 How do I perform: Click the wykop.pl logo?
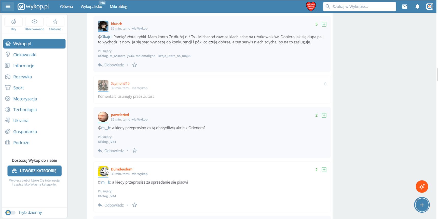tap(33, 6)
